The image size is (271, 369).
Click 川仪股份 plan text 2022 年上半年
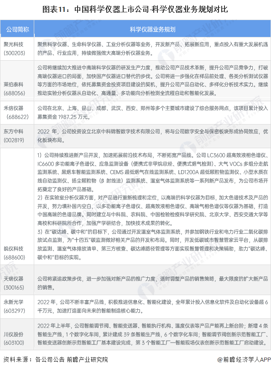(x=152, y=334)
